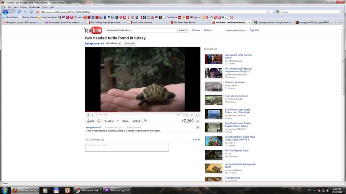This screenshot has width=346, height=194.
Task: Toggle the player expand-size button
Action: pos(187,115)
